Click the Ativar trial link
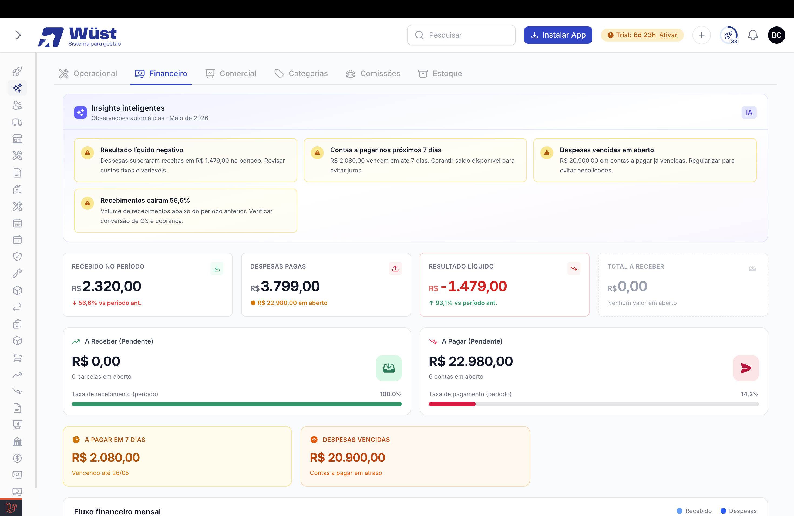The width and height of the screenshot is (794, 516). pyautogui.click(x=668, y=35)
